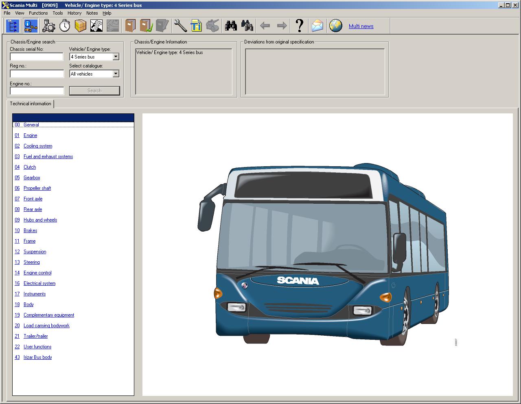The image size is (521, 404).
Task: Open the Multi news link
Action: (361, 26)
